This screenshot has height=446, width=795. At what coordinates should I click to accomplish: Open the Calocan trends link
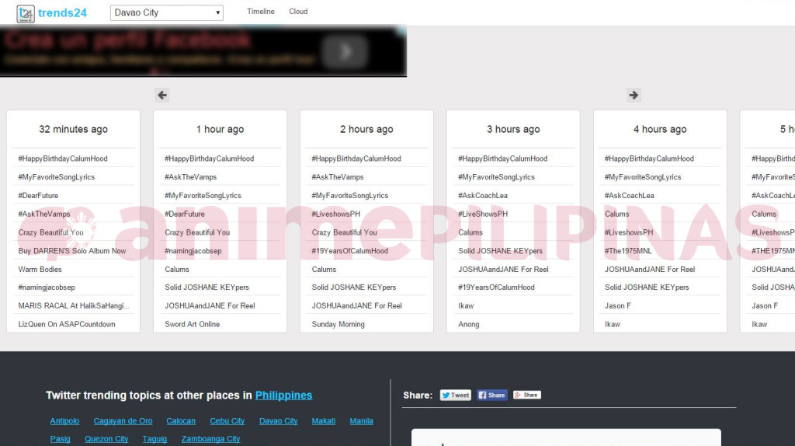pos(180,421)
